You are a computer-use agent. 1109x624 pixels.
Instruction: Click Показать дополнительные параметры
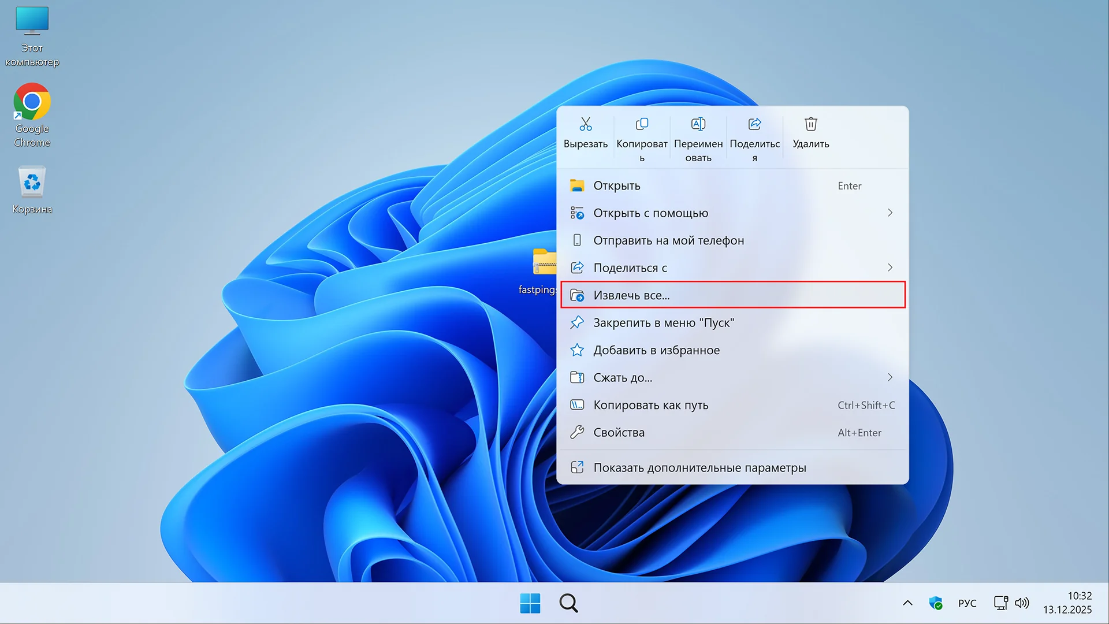[699, 468]
